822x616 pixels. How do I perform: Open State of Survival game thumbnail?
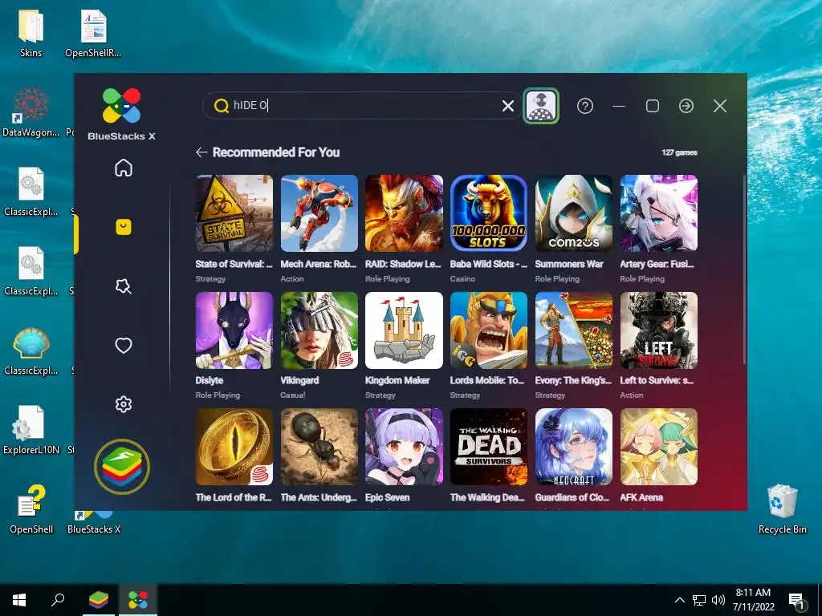234,213
